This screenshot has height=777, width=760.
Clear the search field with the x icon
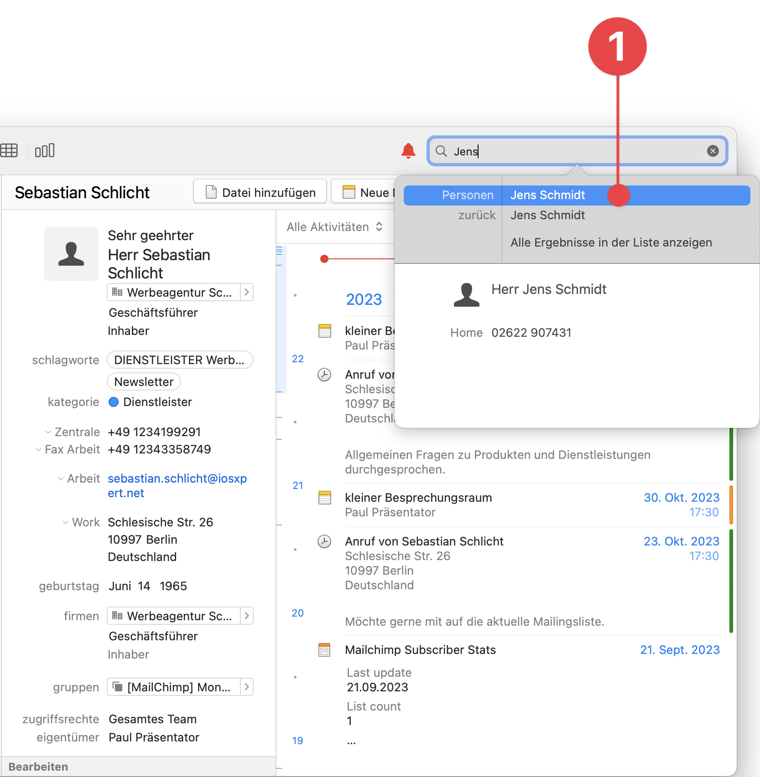pyautogui.click(x=713, y=151)
